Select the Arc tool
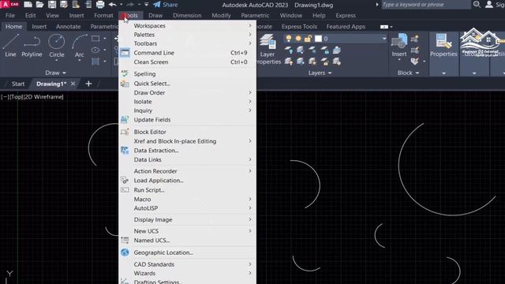Image resolution: width=505 pixels, height=284 pixels. [x=79, y=46]
